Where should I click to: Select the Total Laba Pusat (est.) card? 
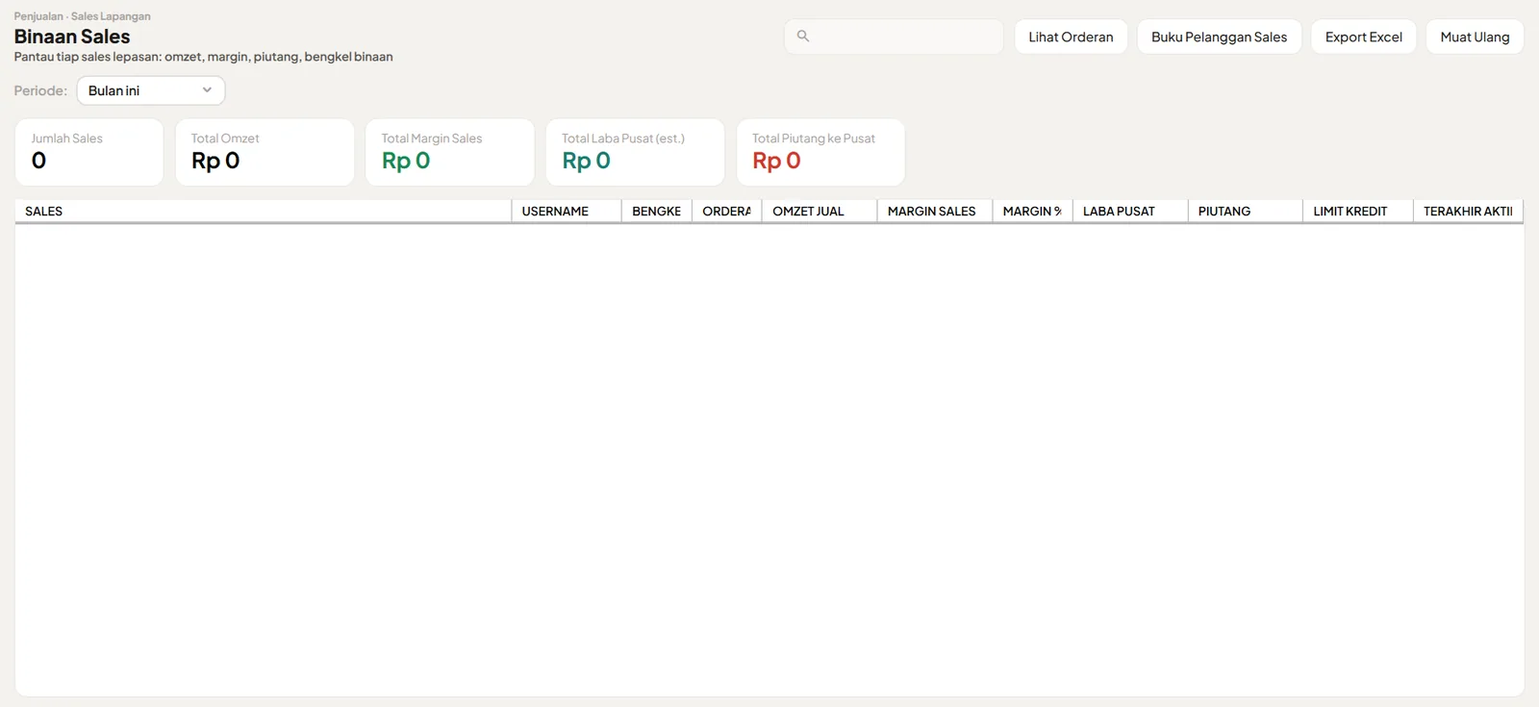[635, 152]
